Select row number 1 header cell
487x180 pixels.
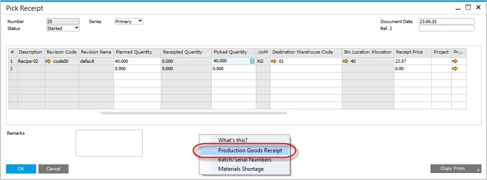click(x=13, y=61)
